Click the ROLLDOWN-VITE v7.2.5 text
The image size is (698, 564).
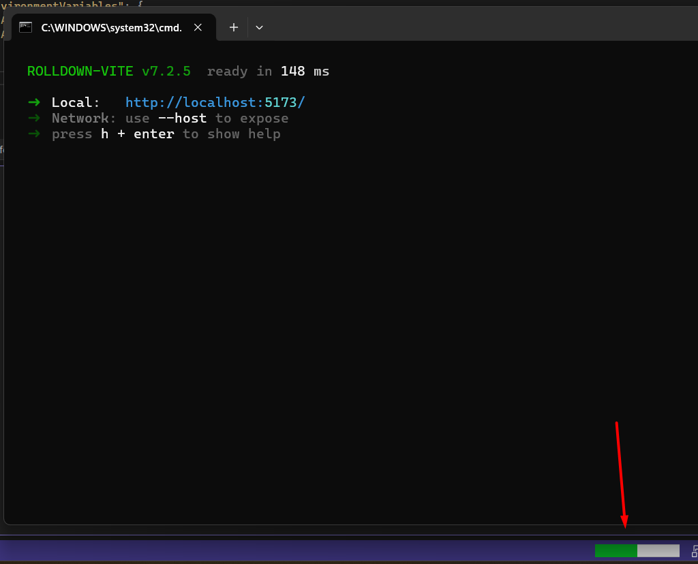pyautogui.click(x=109, y=71)
